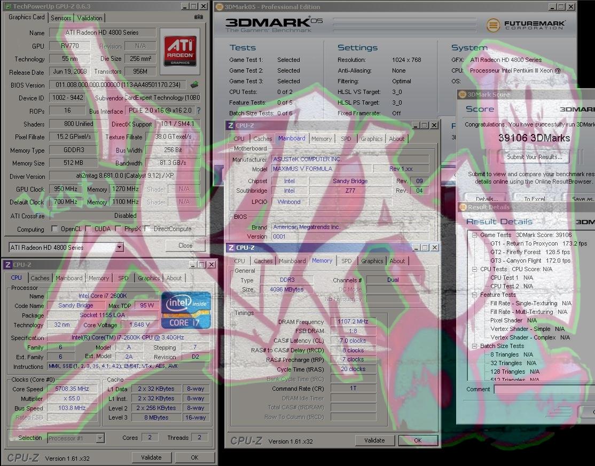The width and height of the screenshot is (595, 466).
Task: Click OK in CPU-Z Memory window
Action: [418, 440]
